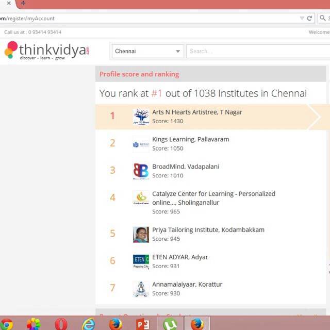Click the #1 rank highlight in heading
330x330 pixels.
tap(157, 93)
